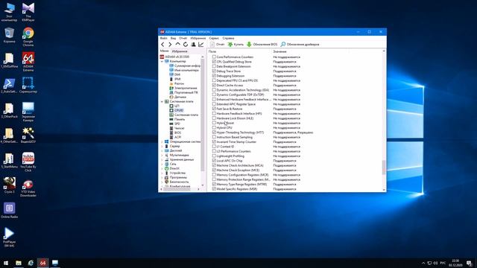The width and height of the screenshot is (477, 268).
Task: Toggle Debug Trace Store checkbox
Action: pos(214,71)
